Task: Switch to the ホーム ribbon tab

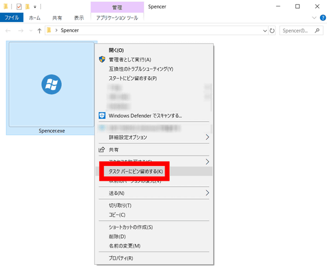Action: [34, 18]
